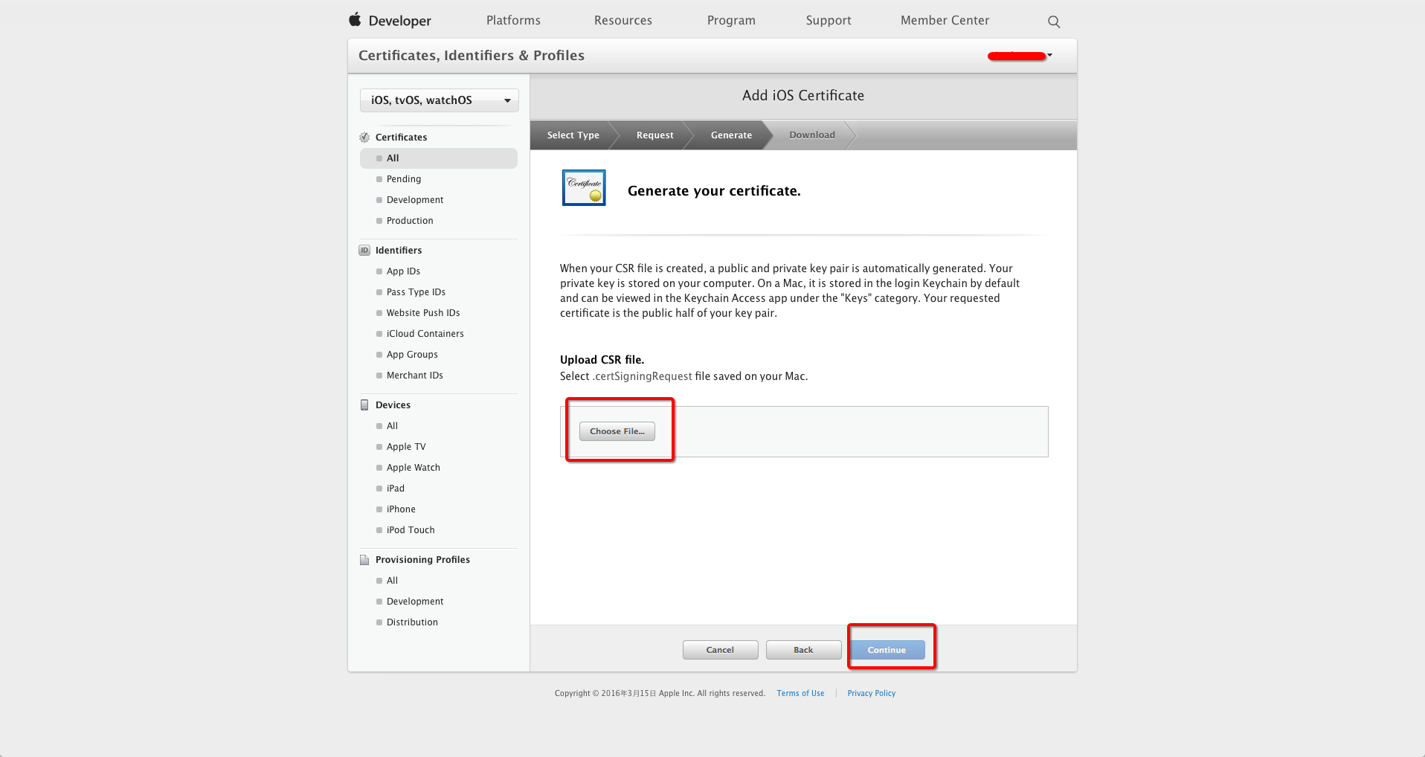The height and width of the screenshot is (757, 1425).
Task: Click the Identifiers section heading
Action: (x=399, y=251)
